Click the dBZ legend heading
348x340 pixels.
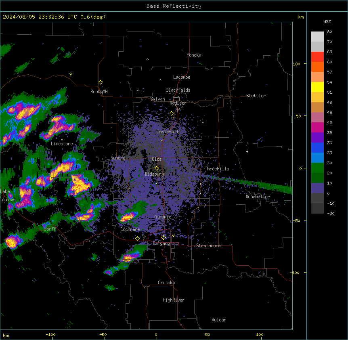pyautogui.click(x=327, y=22)
